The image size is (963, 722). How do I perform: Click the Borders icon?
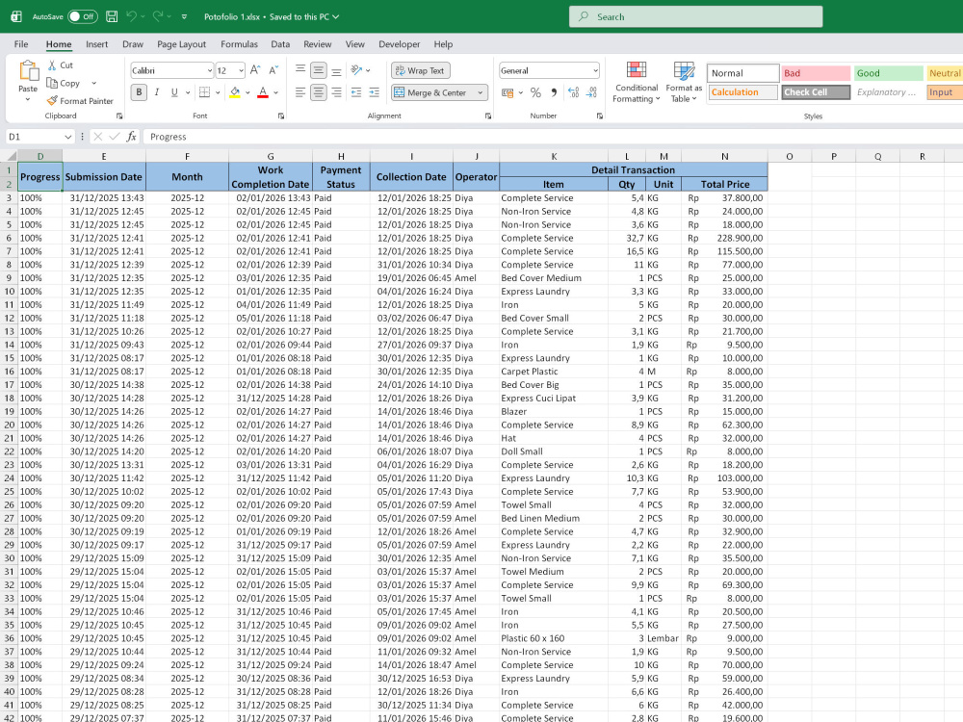[204, 92]
